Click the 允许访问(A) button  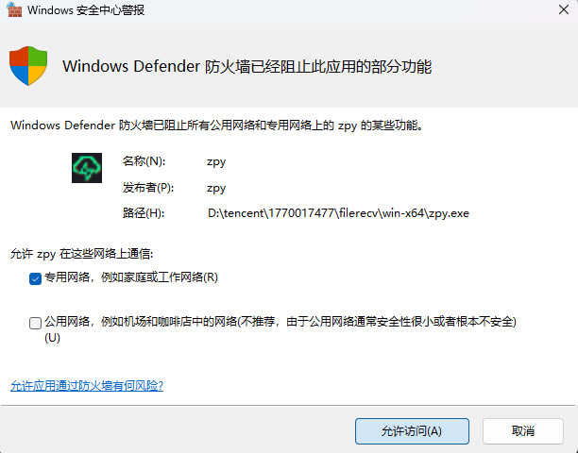tap(412, 431)
